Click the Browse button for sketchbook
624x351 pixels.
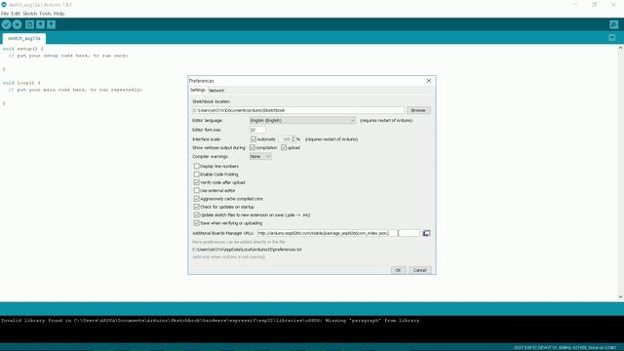coord(418,110)
